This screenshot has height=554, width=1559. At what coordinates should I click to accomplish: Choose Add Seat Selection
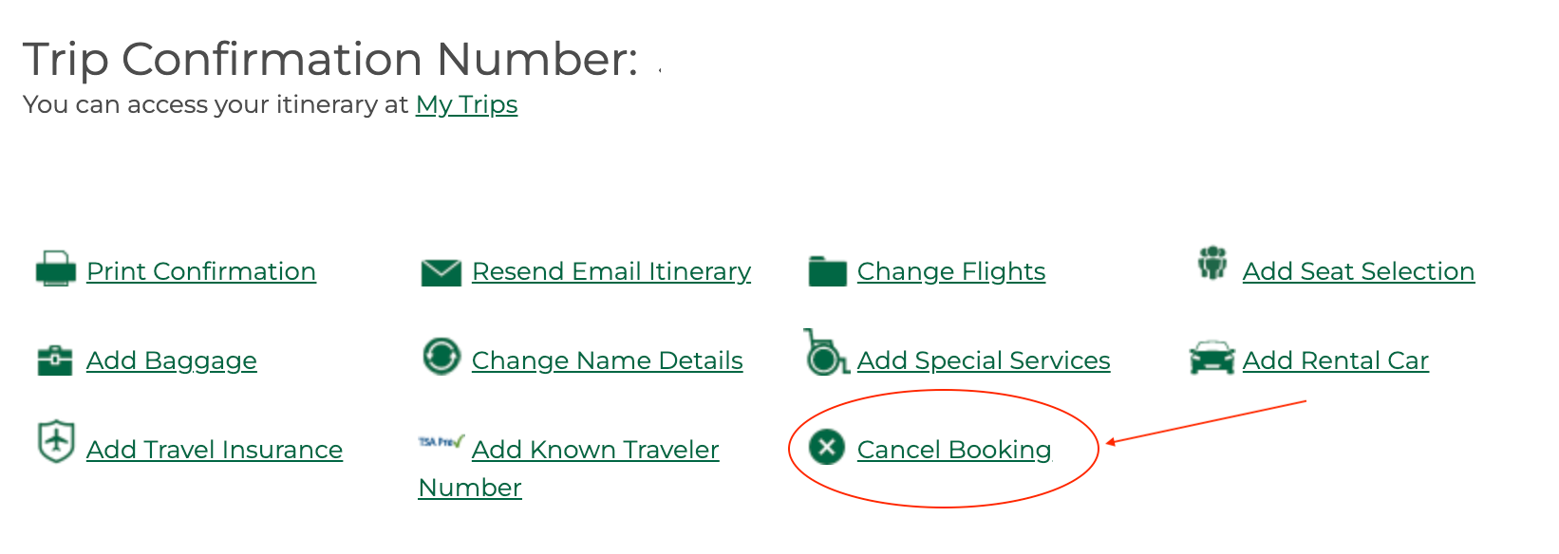[1358, 271]
